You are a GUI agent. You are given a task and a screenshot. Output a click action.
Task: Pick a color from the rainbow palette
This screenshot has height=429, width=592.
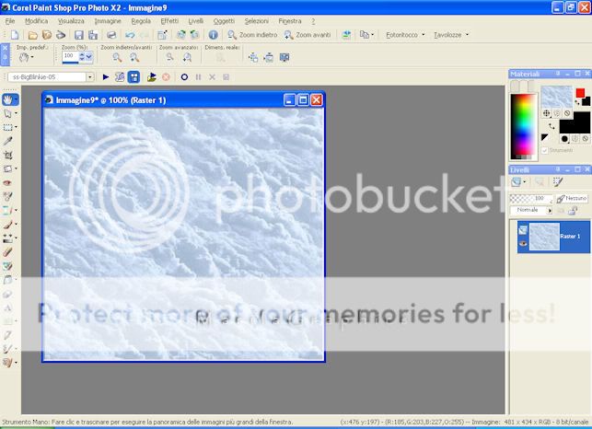[x=523, y=126]
